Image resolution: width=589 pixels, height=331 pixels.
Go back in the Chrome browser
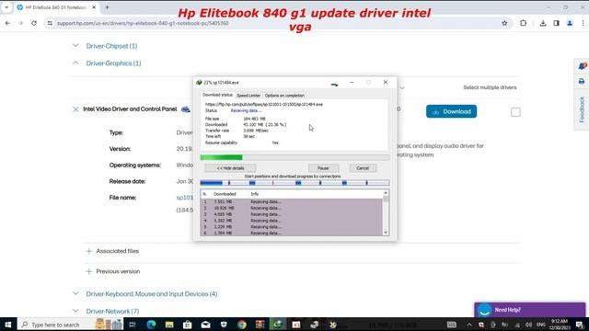pyautogui.click(x=7, y=23)
